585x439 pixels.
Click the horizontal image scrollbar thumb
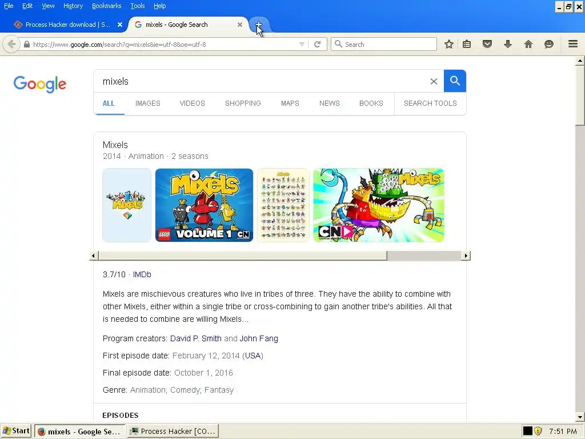coord(242,256)
